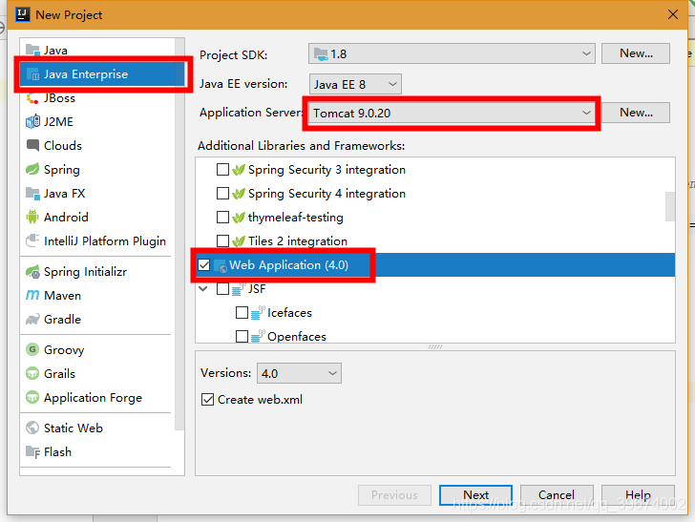The width and height of the screenshot is (695, 522).
Task: Check the Openfaces checkbox
Action: (x=242, y=336)
